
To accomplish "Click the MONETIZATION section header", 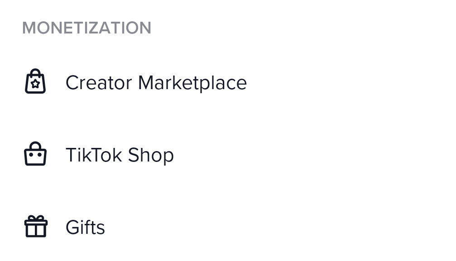I will [x=86, y=28].
